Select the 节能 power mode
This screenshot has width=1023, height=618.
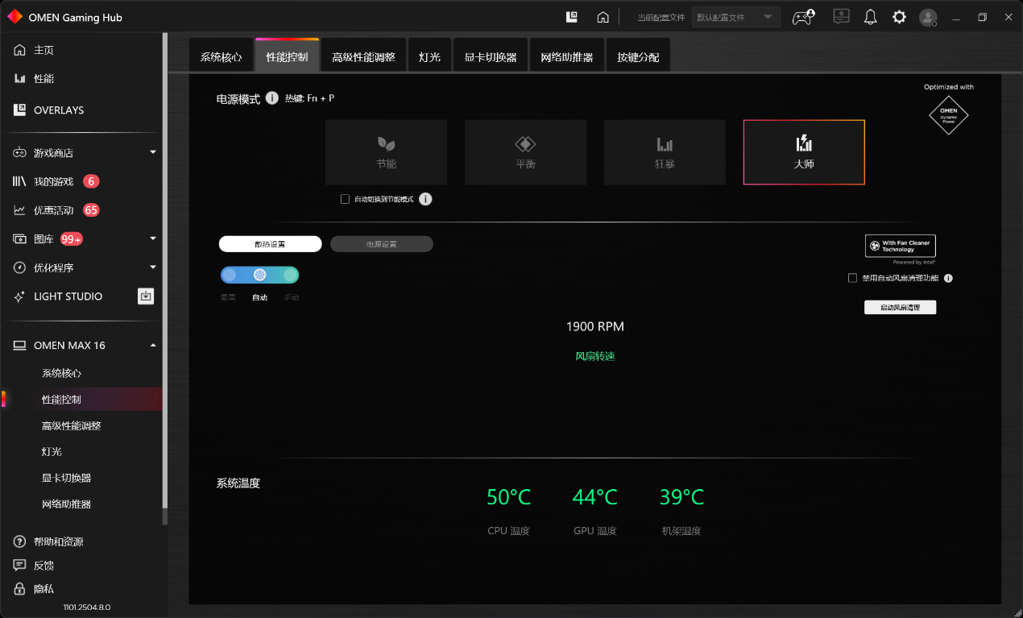tap(386, 151)
